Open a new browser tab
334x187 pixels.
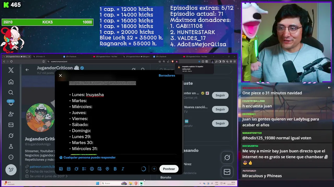[214, 57]
